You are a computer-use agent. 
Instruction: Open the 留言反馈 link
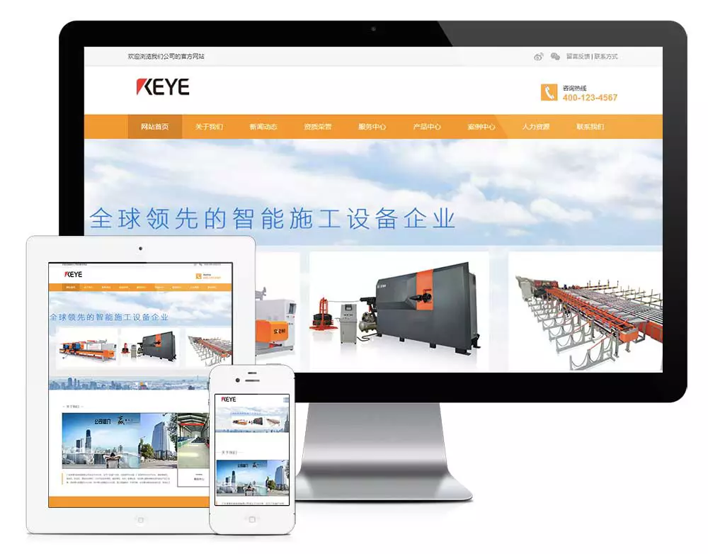578,57
